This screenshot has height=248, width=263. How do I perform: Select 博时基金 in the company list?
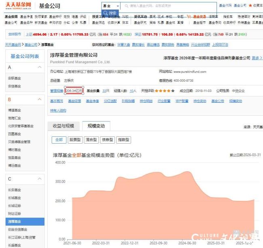(x=15, y=150)
